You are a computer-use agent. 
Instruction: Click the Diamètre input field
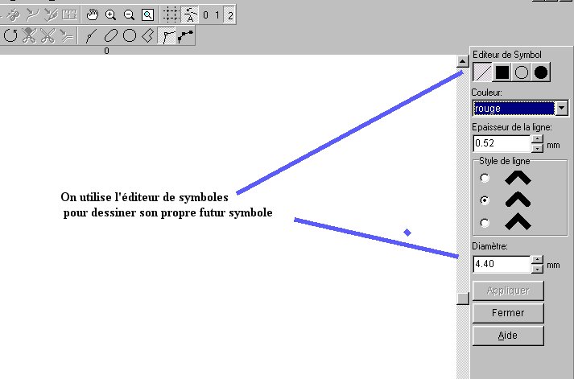tap(501, 264)
